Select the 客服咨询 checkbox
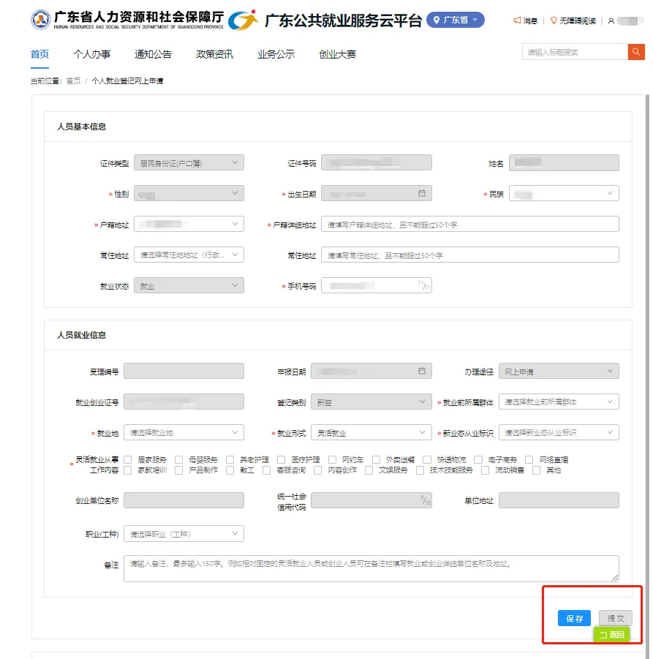653x659 pixels. [266, 470]
